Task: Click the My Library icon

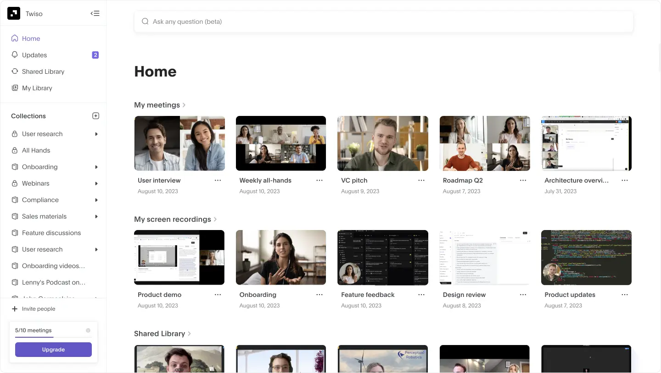Action: click(15, 88)
